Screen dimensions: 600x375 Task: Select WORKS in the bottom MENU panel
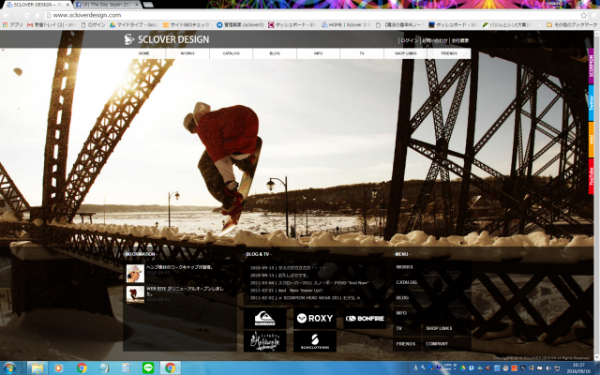pyautogui.click(x=404, y=267)
